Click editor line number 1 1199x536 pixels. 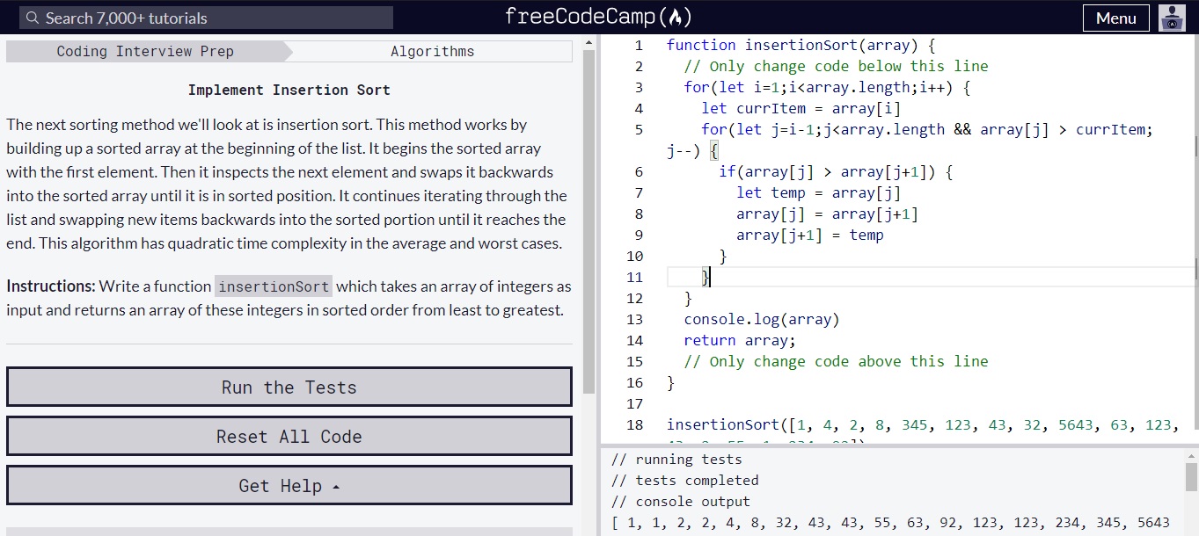(x=639, y=45)
